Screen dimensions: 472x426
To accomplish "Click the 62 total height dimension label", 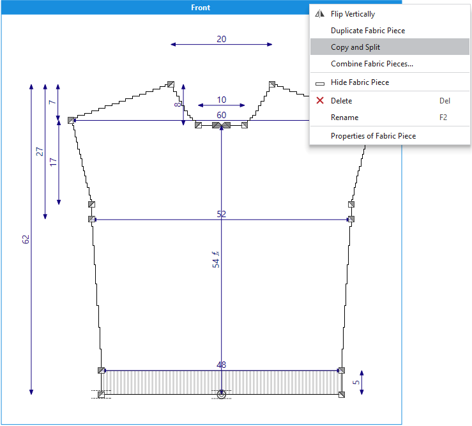I will click(26, 239).
